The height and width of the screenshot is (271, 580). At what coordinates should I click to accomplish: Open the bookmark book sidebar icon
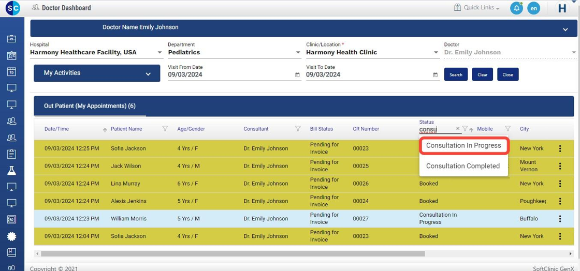(11, 252)
